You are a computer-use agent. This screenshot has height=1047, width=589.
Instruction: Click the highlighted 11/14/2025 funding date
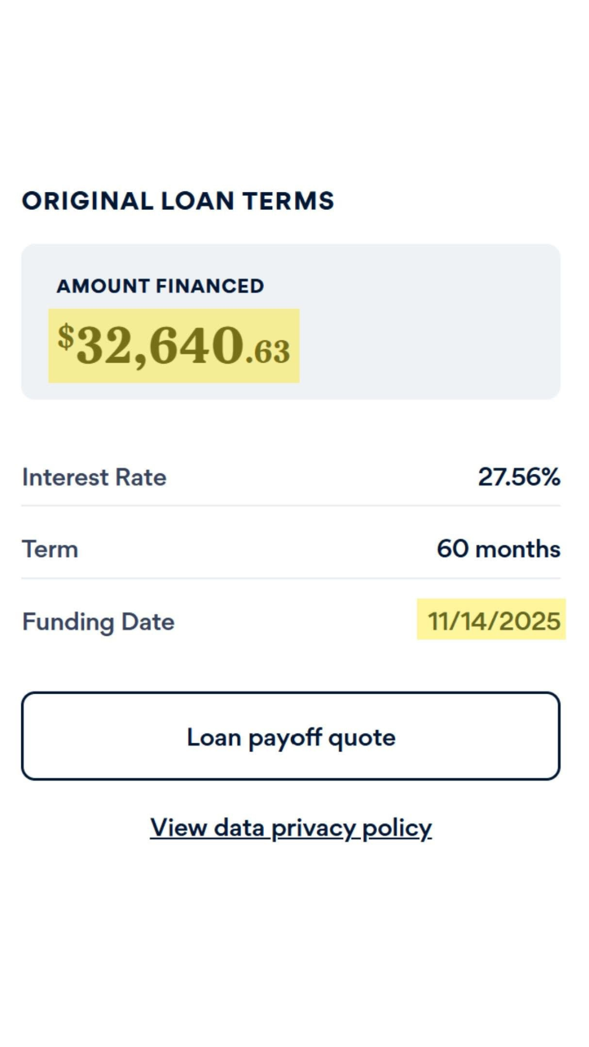tap(493, 621)
